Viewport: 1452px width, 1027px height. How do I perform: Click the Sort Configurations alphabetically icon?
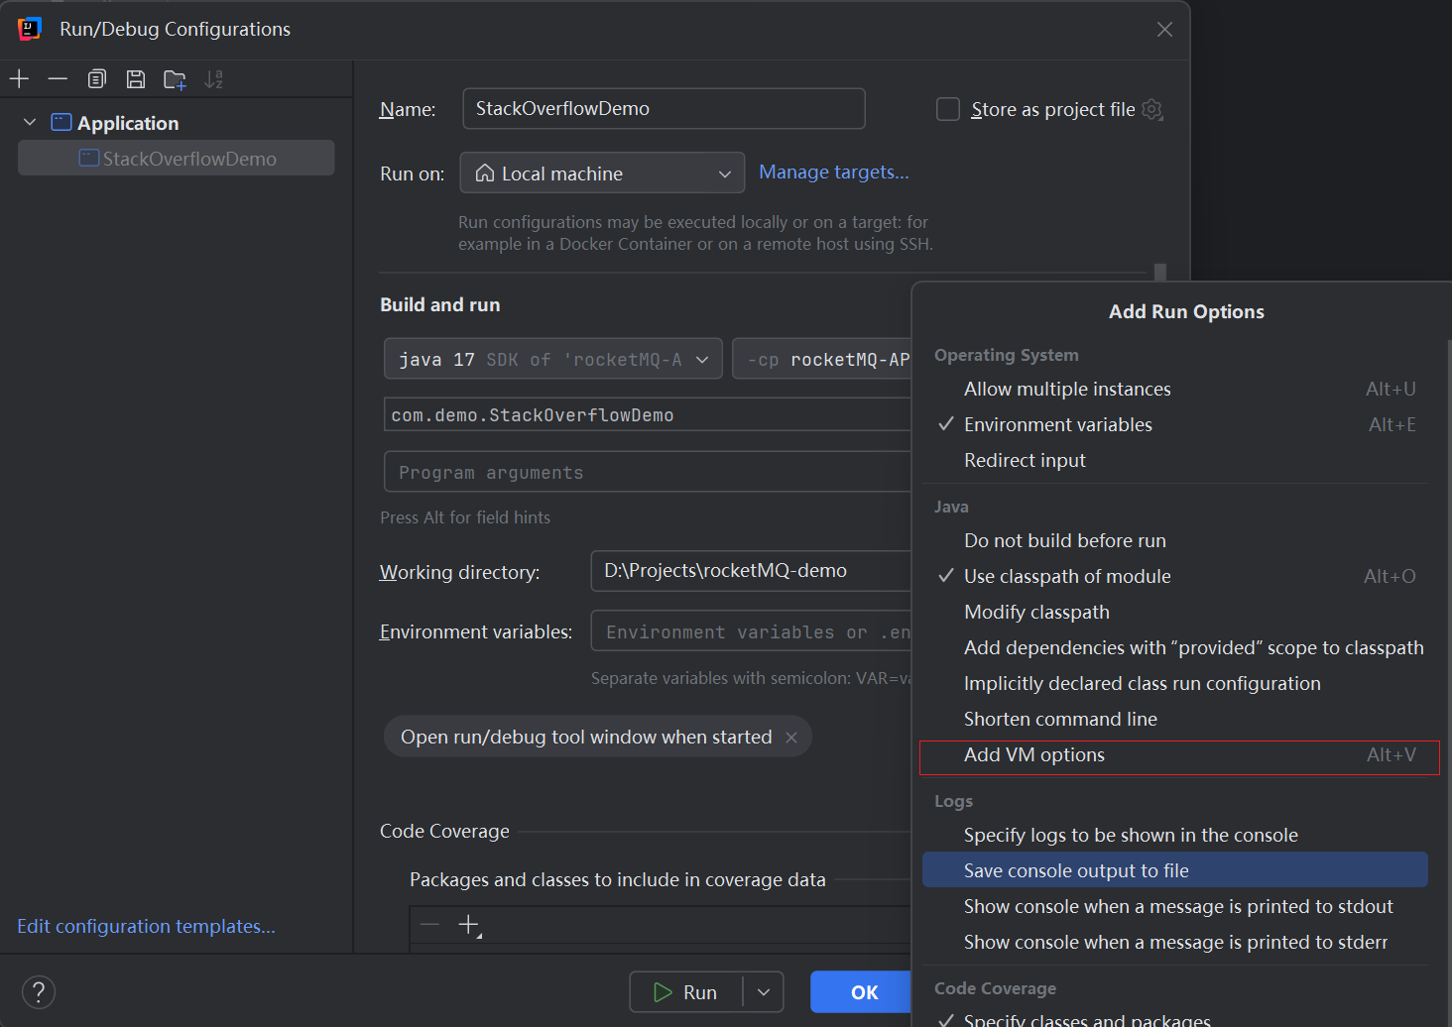point(213,79)
